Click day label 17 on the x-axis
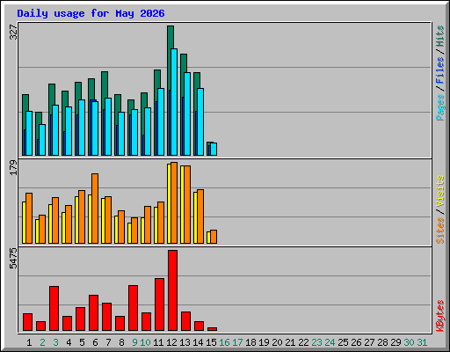450x352 pixels. point(237,342)
